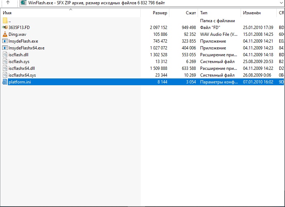Click the date 15.01.2008 14:25

pyautogui.click(x=258, y=34)
